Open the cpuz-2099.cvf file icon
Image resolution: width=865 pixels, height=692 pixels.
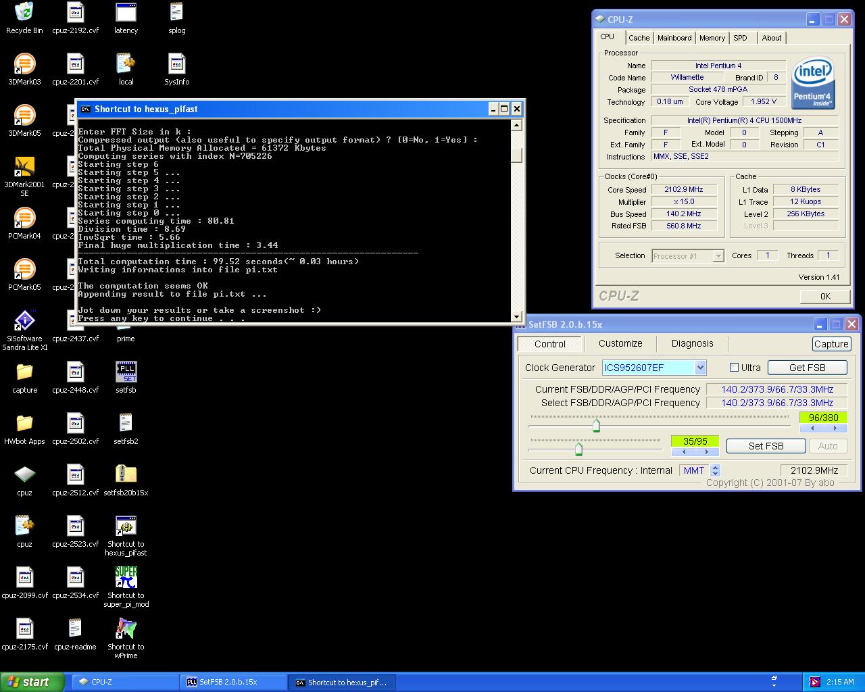click(x=24, y=577)
